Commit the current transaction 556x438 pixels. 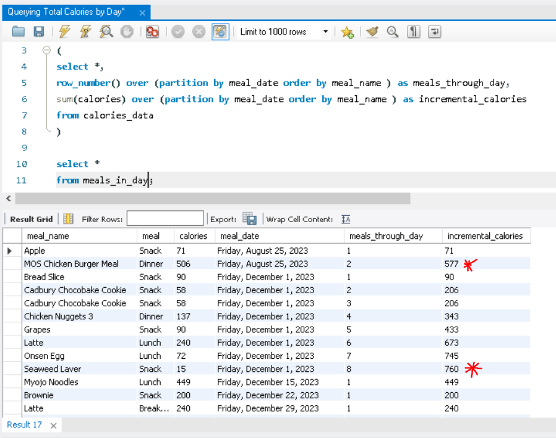(177, 32)
